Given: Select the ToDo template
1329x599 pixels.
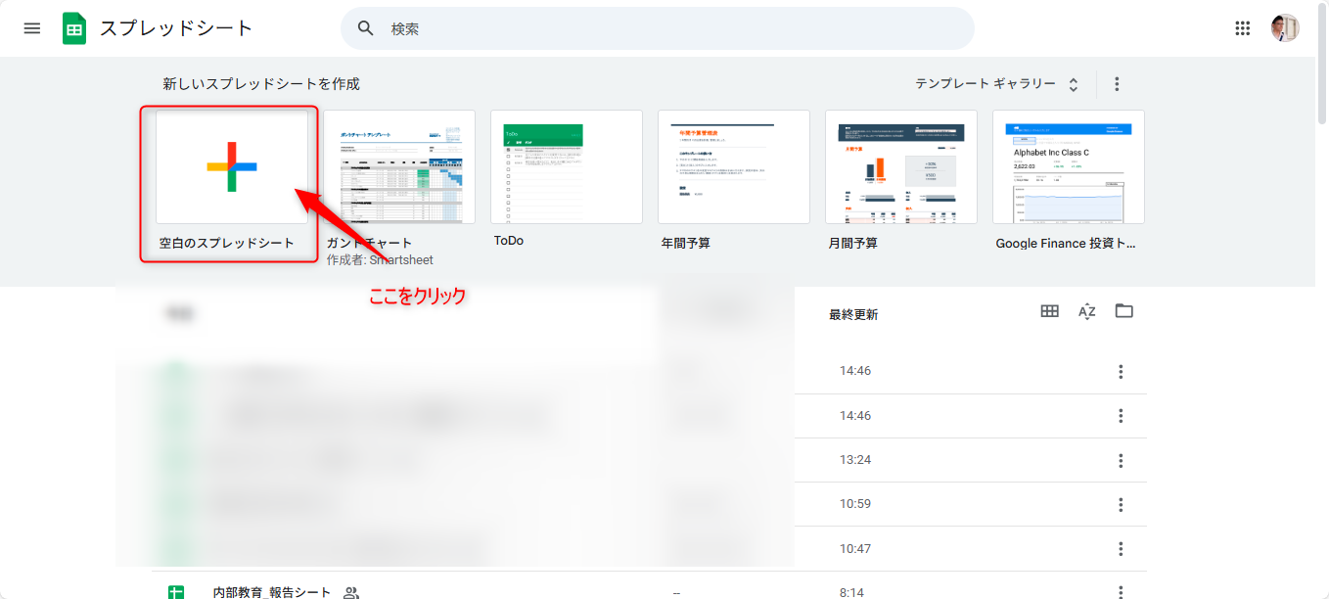Looking at the screenshot, I should click(x=566, y=167).
